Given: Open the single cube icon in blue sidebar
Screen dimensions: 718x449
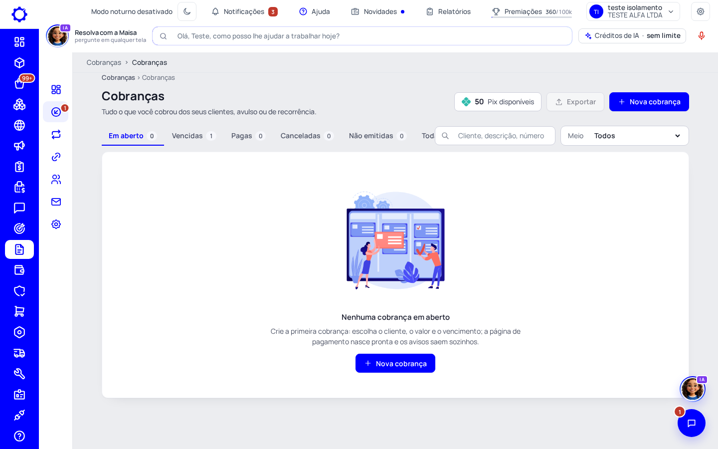Looking at the screenshot, I should click(x=19, y=63).
